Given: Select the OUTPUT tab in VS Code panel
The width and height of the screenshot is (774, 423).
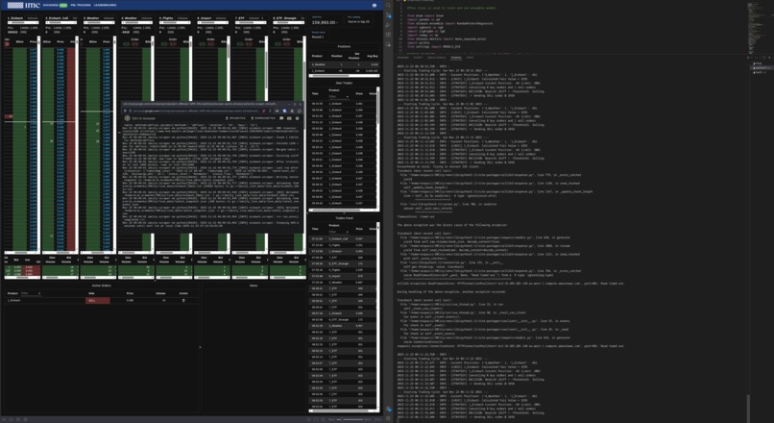Looking at the screenshot, I should pyautogui.click(x=418, y=58).
